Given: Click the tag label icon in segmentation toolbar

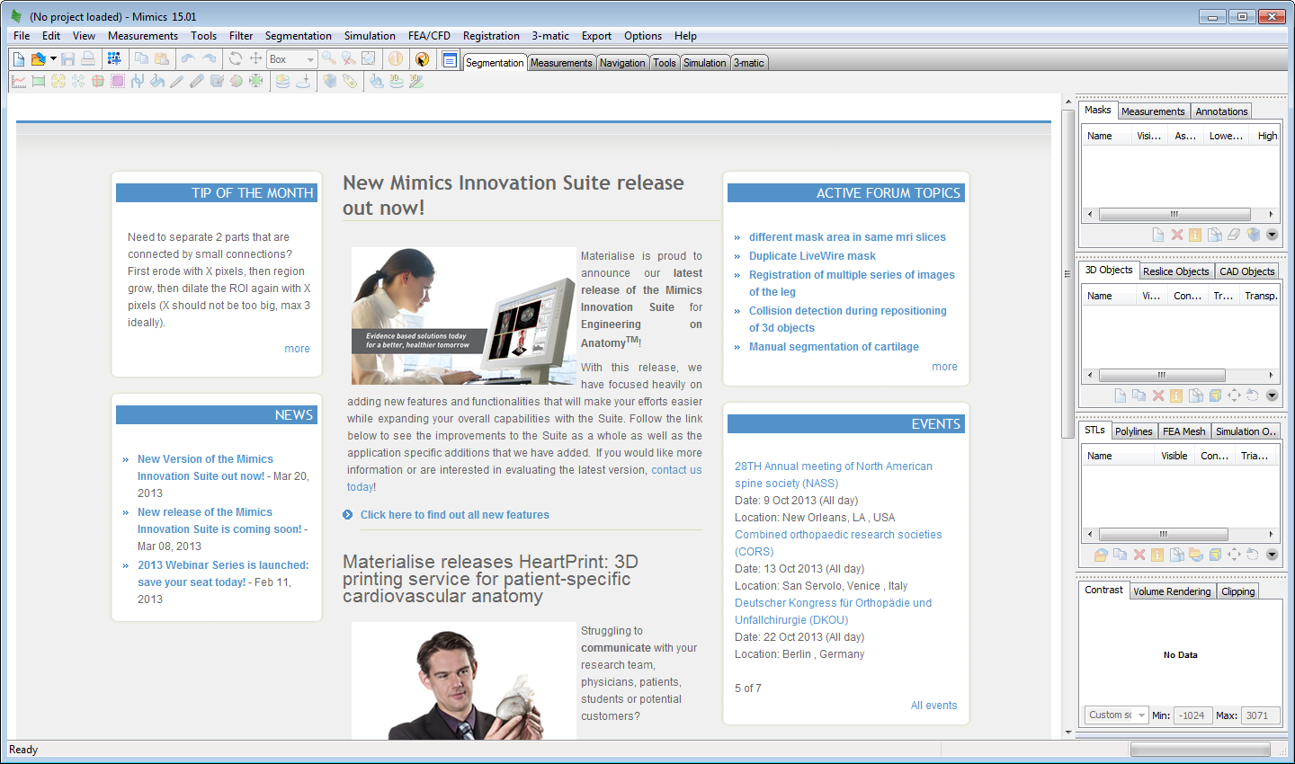Looking at the screenshot, I should click(350, 81).
